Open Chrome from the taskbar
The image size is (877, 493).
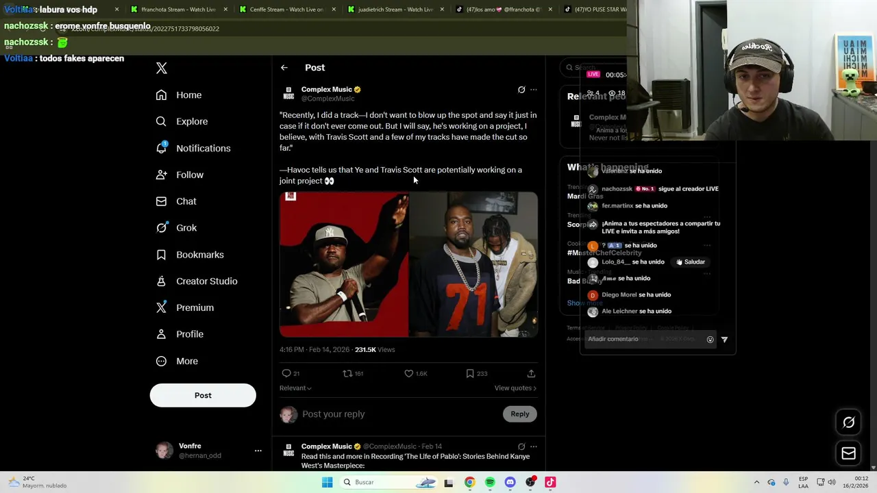click(x=469, y=483)
